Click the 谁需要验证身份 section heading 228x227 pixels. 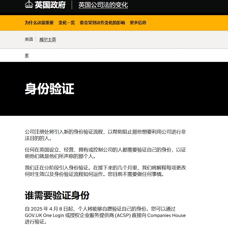click(x=57, y=196)
